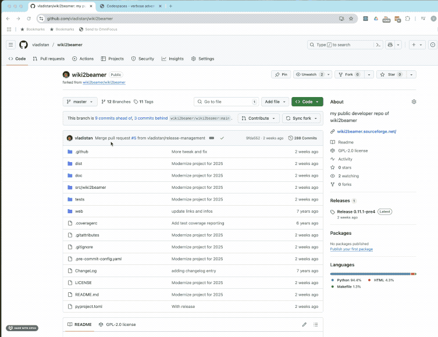Open browser extensions puzzle icon

[408, 19]
